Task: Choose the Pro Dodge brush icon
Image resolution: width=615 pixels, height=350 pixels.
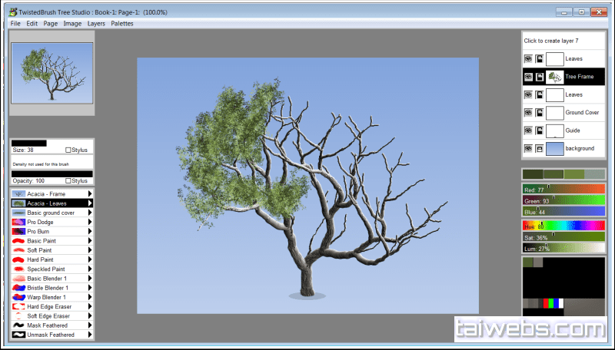Action: pos(19,222)
